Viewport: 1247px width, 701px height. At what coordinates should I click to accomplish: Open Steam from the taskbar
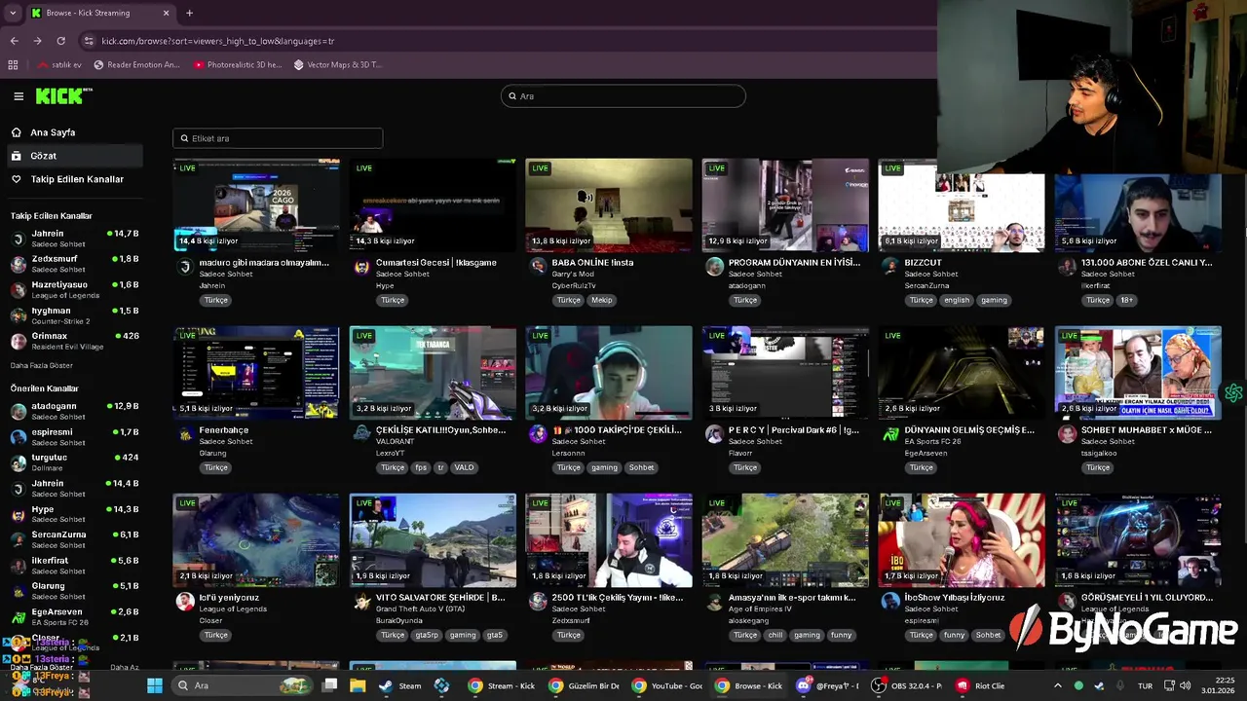coord(400,685)
